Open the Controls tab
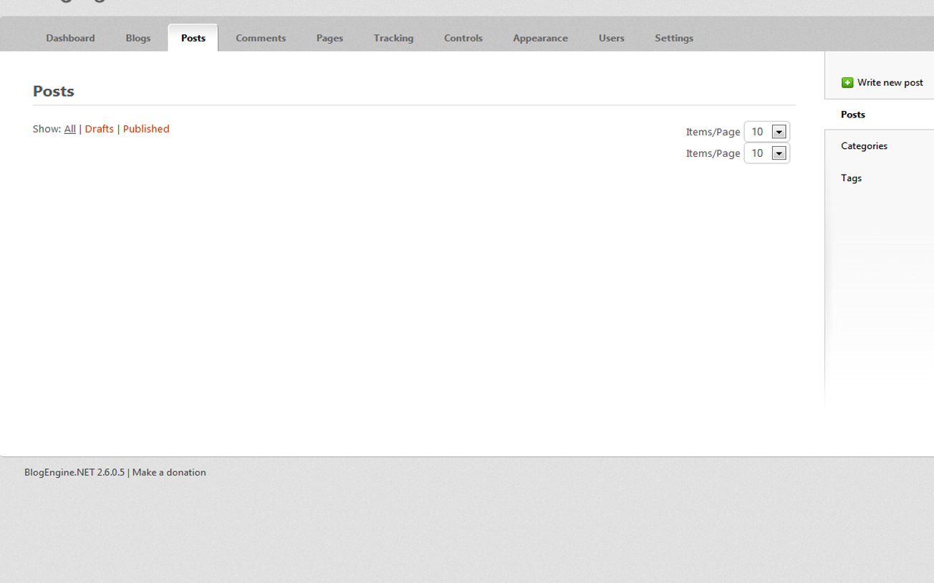The width and height of the screenshot is (934, 583). (463, 38)
